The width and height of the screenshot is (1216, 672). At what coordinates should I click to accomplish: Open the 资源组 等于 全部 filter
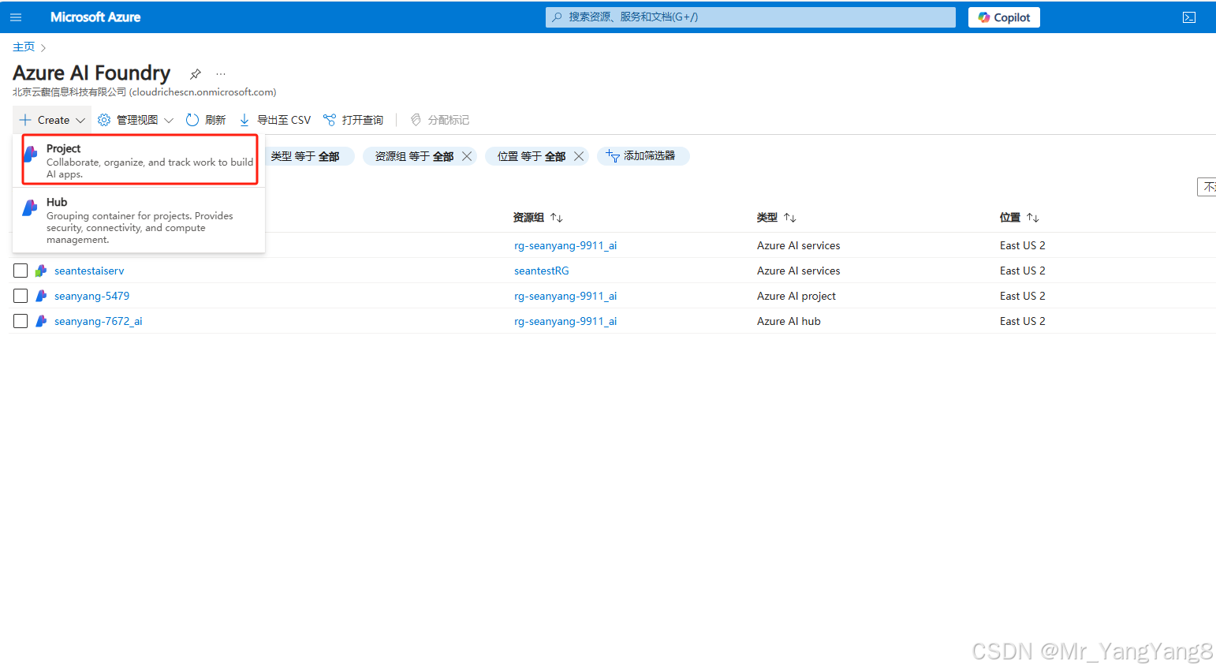click(x=414, y=156)
